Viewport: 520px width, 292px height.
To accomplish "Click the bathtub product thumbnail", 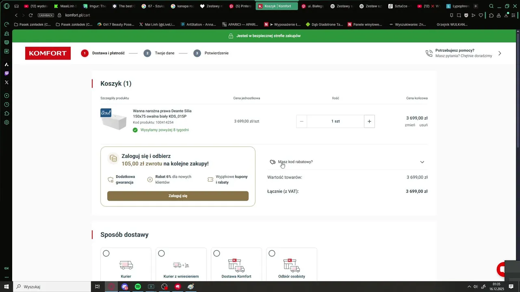I will click(x=114, y=119).
